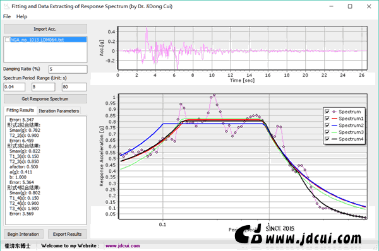Toggle the Spectrum legend checkbox
This screenshot has width=379, height=251.
point(327,112)
